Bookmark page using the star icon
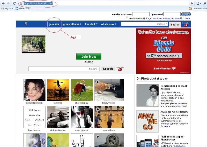Viewport: 207px width, 147px height. [x=21, y=4]
